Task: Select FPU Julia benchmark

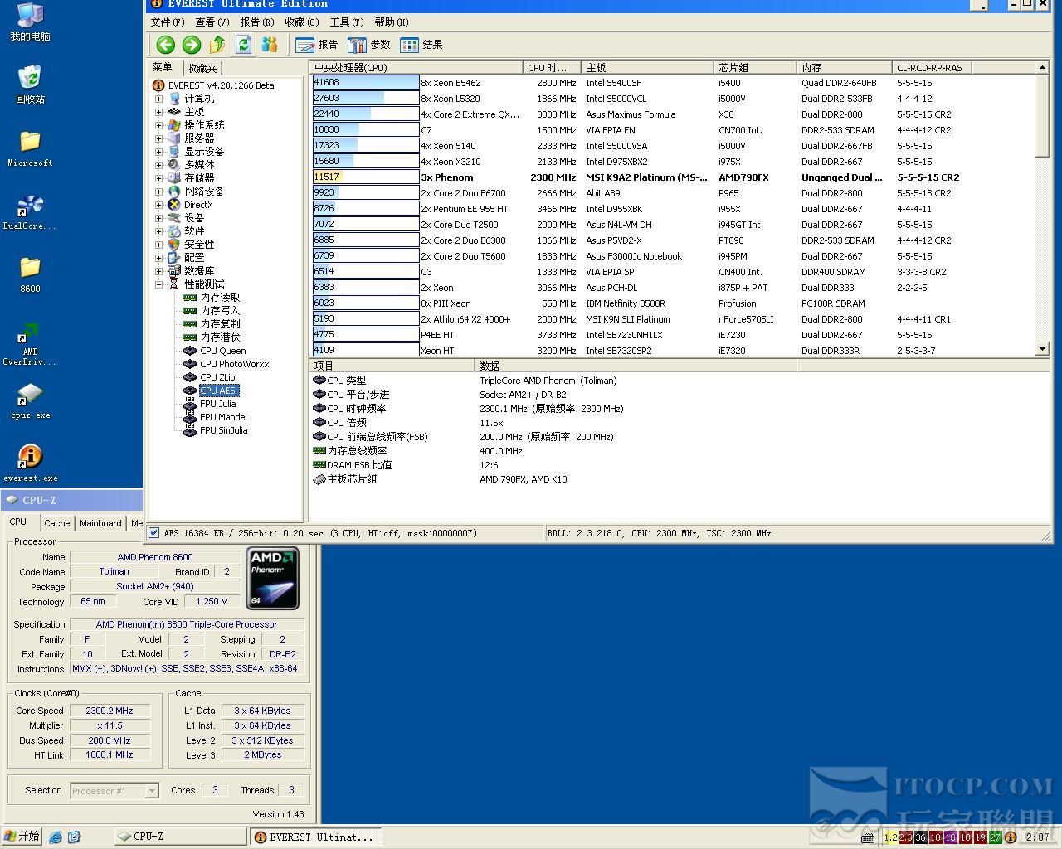Action: (217, 404)
